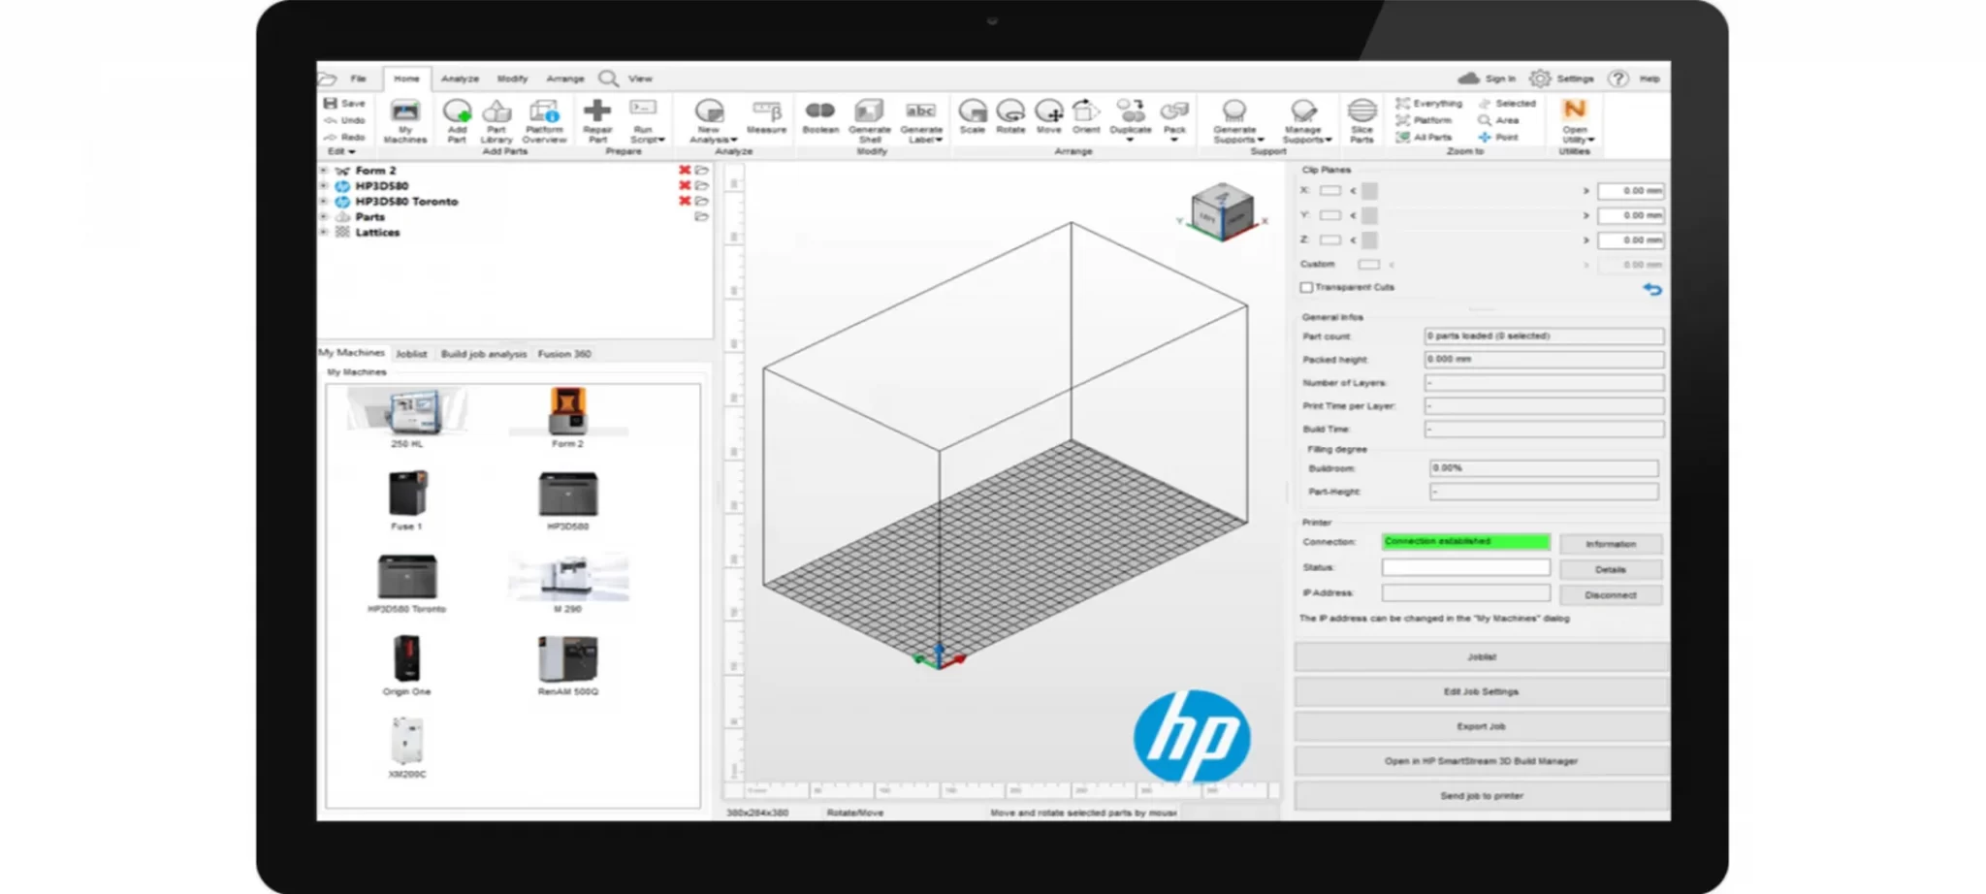Click the search magnifier icon
This screenshot has width=1986, height=894.
[x=608, y=79]
